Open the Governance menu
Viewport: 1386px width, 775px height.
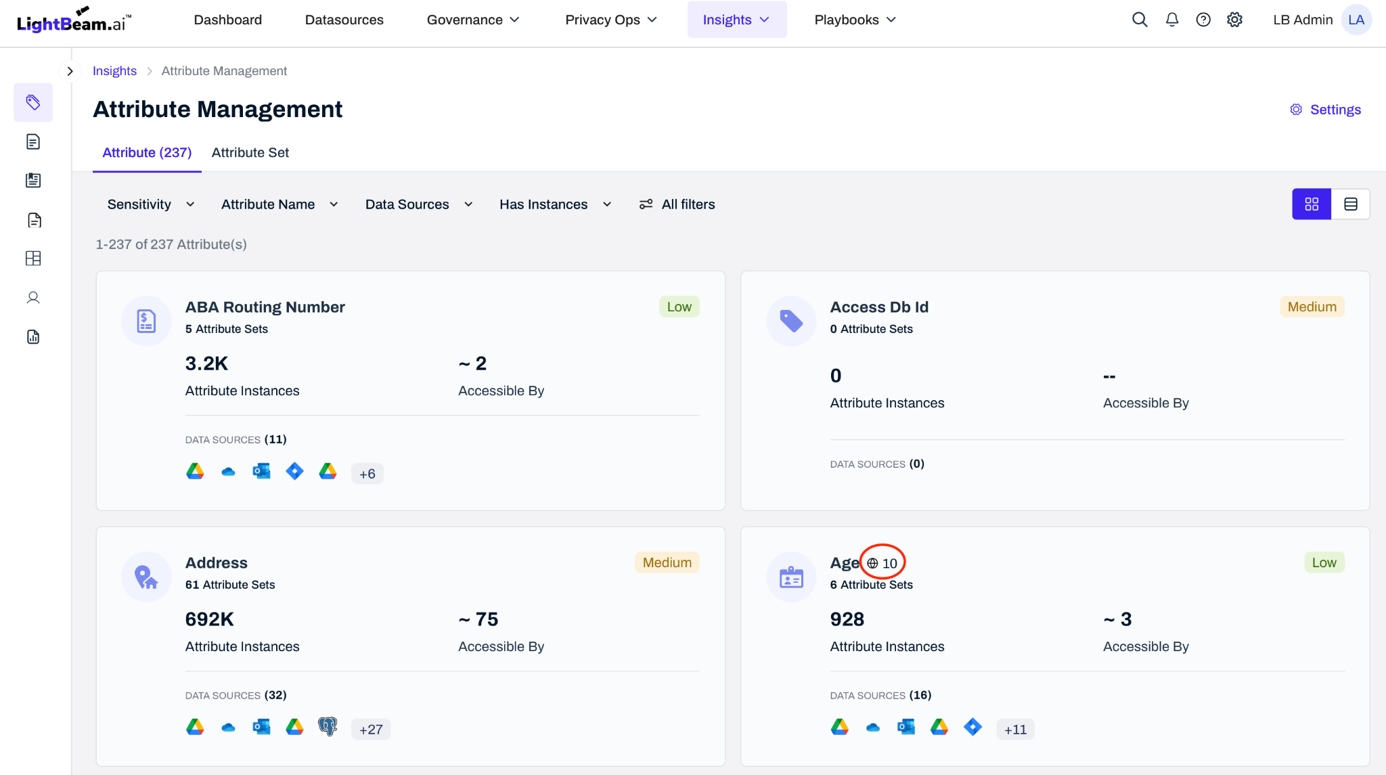point(472,20)
